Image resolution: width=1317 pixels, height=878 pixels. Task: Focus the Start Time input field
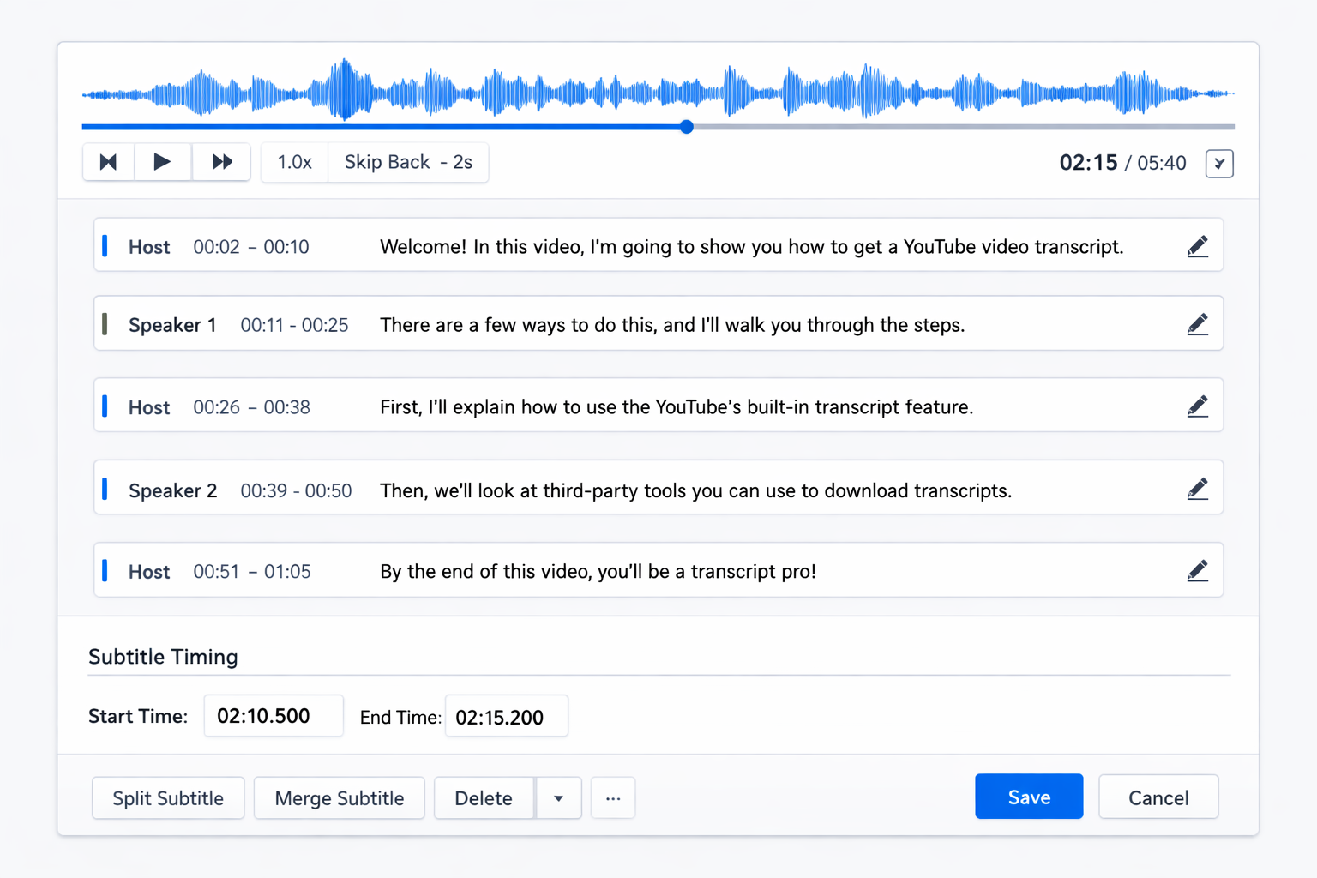(274, 716)
